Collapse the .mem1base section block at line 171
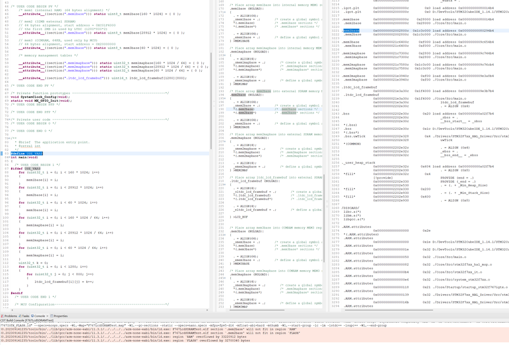 [x=225, y=12]
